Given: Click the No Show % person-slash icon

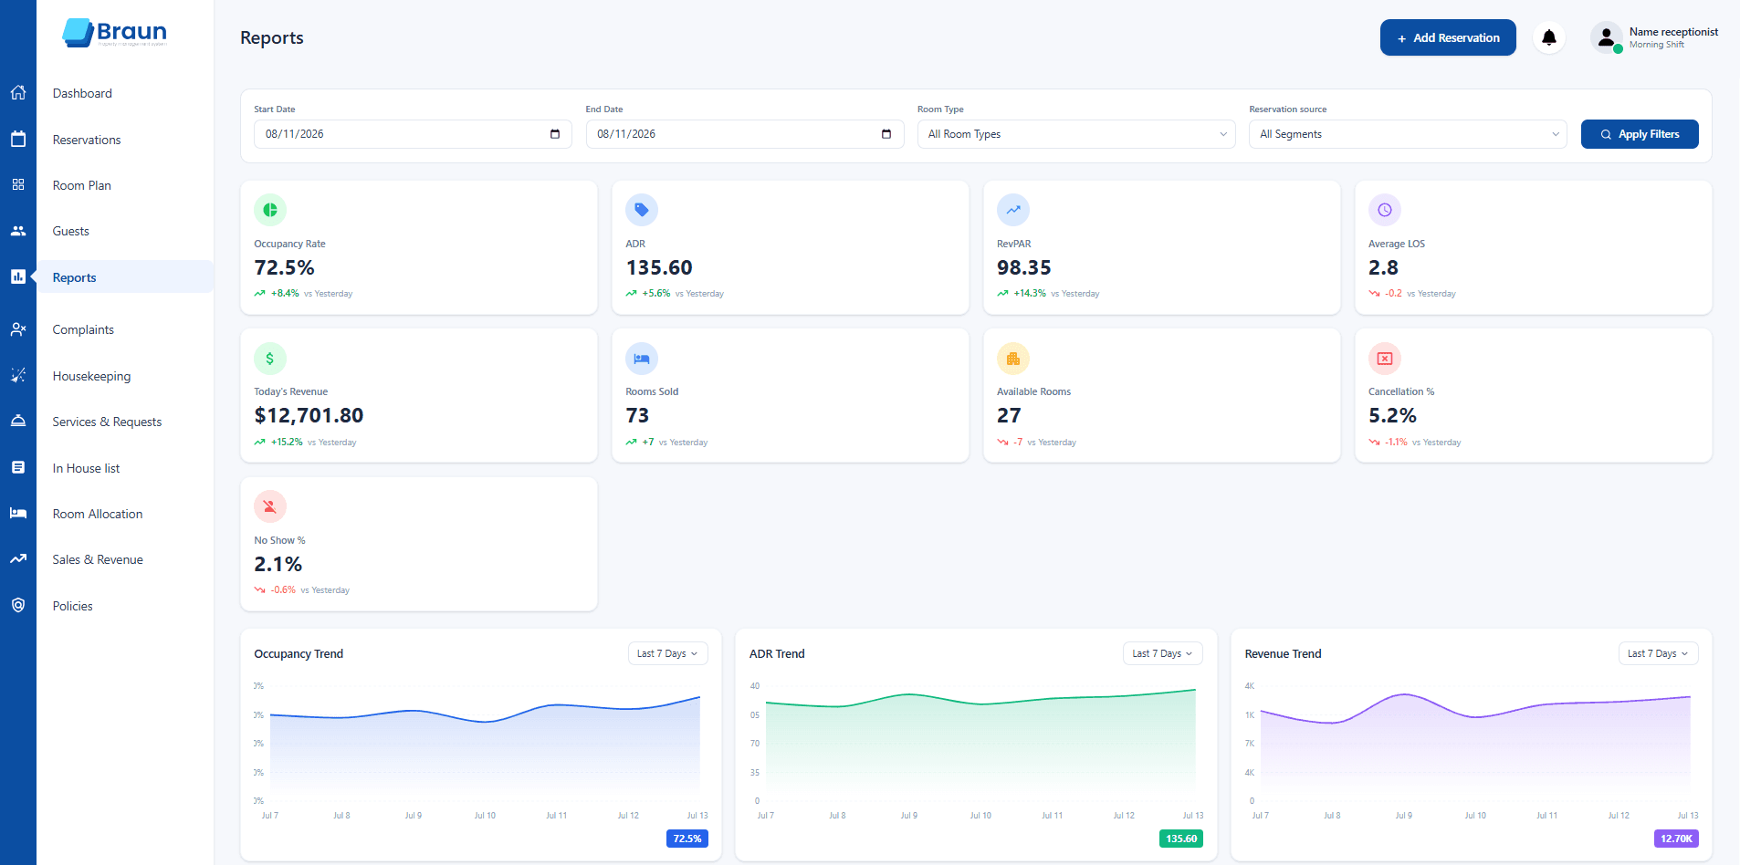Looking at the screenshot, I should pyautogui.click(x=270, y=506).
